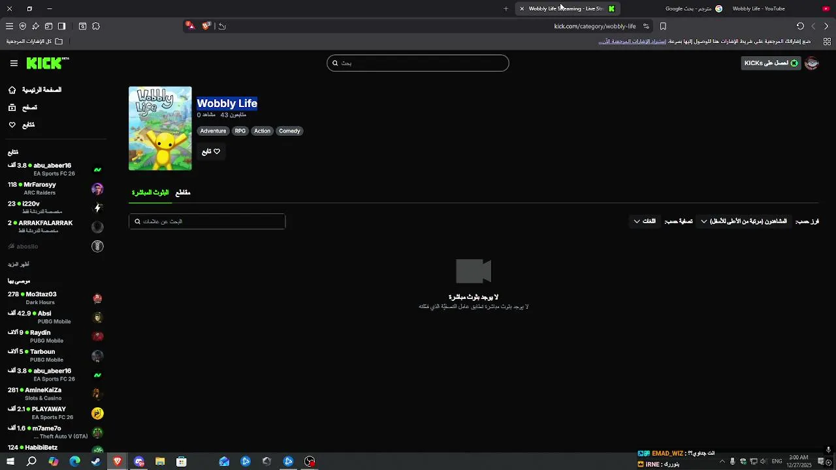Open the Kick sidebar hamburger menu
836x470 pixels.
tap(14, 63)
